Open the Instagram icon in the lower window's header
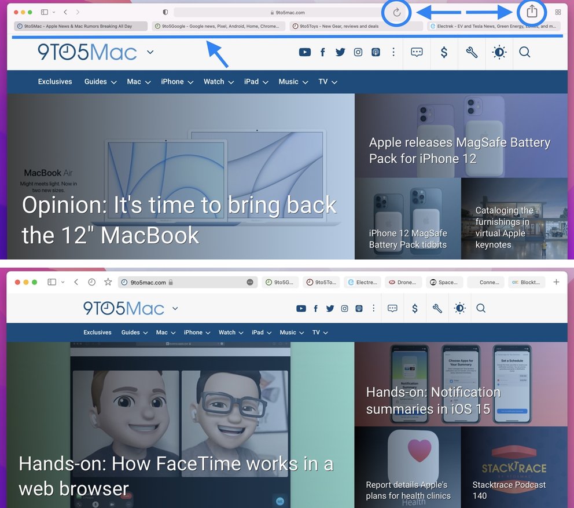This screenshot has width=574, height=508. (x=344, y=308)
